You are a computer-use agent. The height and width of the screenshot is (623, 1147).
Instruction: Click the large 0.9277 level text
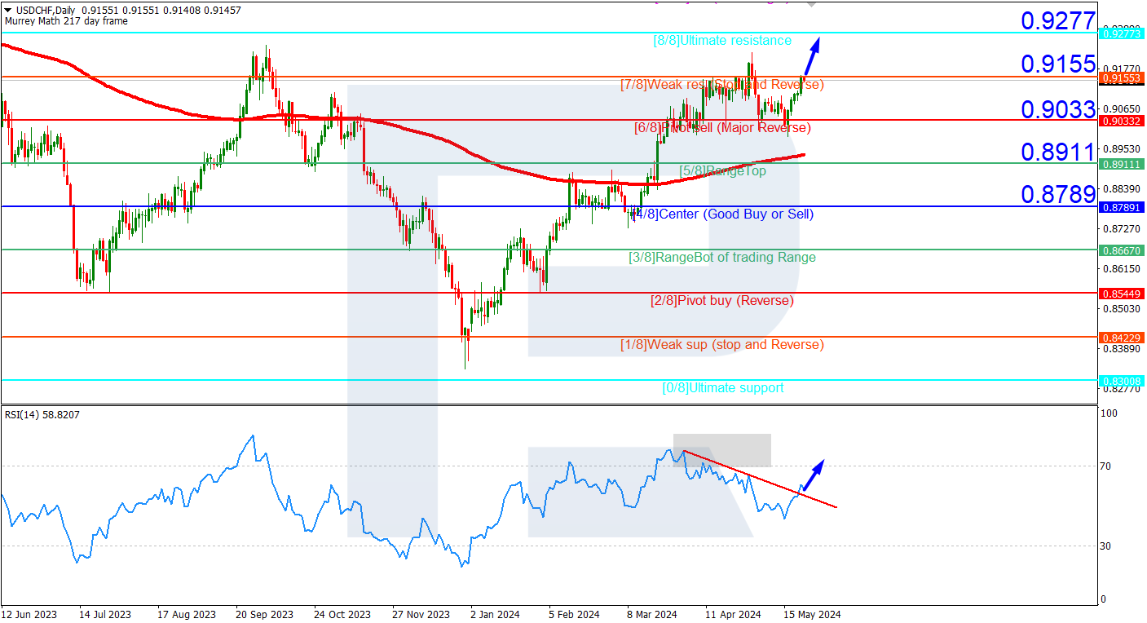point(1058,20)
